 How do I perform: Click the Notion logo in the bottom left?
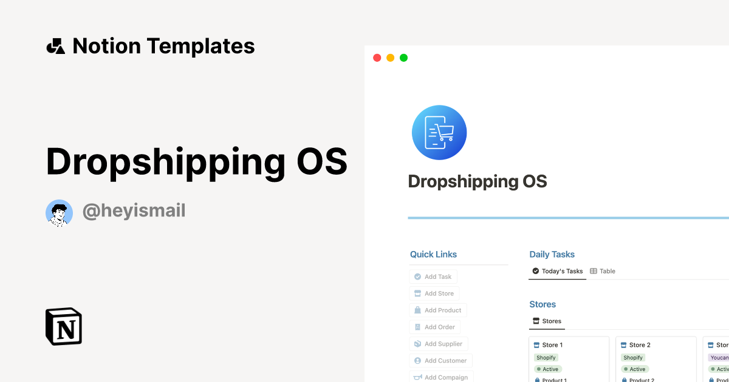63,326
